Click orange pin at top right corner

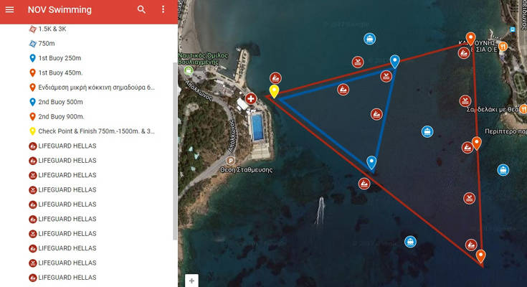click(470, 38)
